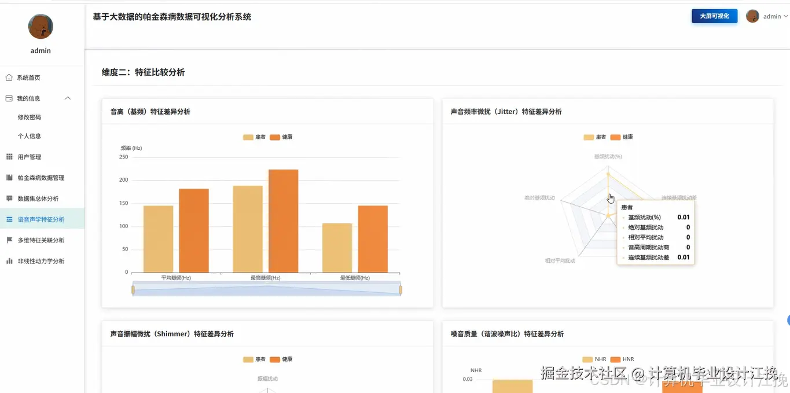Go to 多维特征关联分析 page
Screen dimensions: 790x393
pyautogui.click(x=42, y=240)
